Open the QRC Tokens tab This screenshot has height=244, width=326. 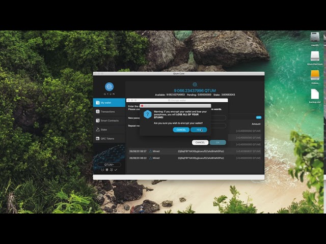point(109,138)
